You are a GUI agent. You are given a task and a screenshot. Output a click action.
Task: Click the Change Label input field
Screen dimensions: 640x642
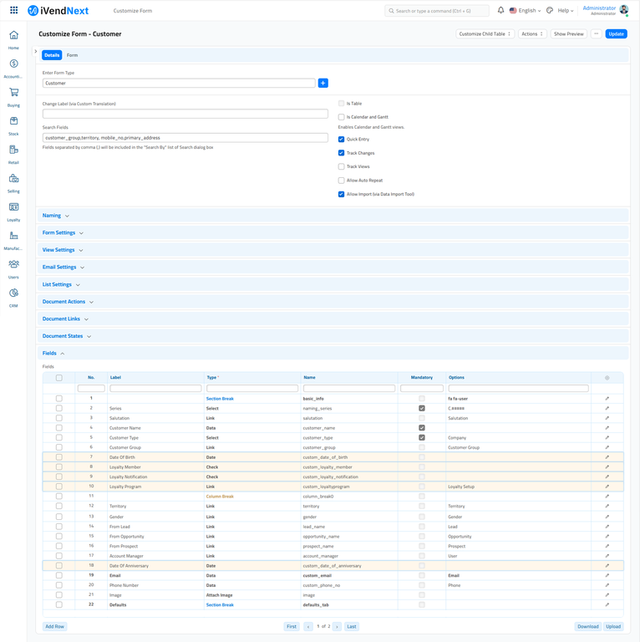(185, 114)
